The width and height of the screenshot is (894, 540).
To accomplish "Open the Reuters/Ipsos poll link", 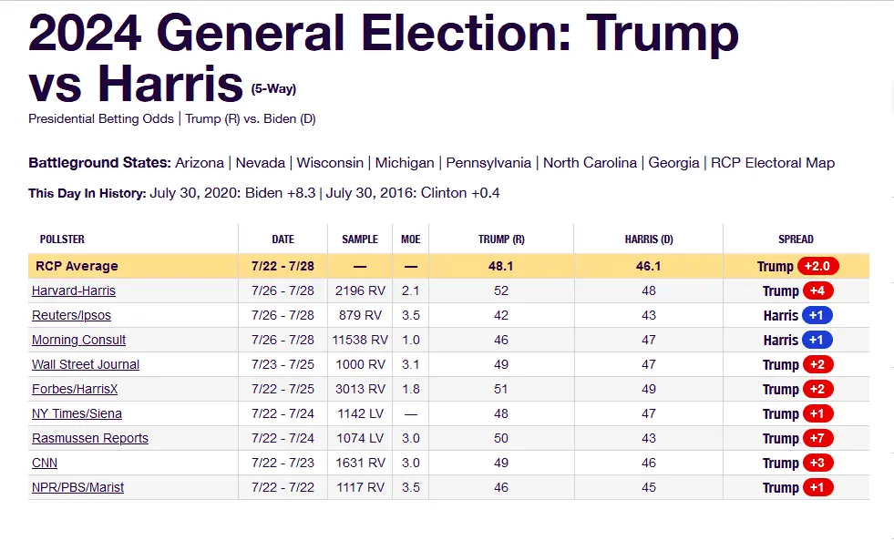I will (71, 316).
